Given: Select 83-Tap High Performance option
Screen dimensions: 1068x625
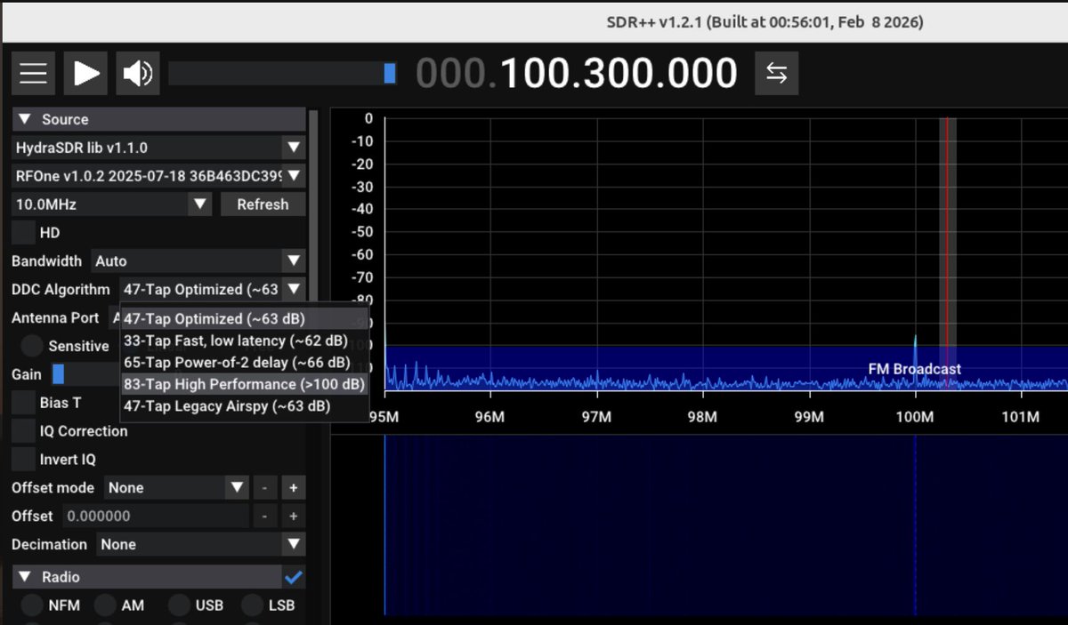Looking at the screenshot, I should pyautogui.click(x=244, y=384).
